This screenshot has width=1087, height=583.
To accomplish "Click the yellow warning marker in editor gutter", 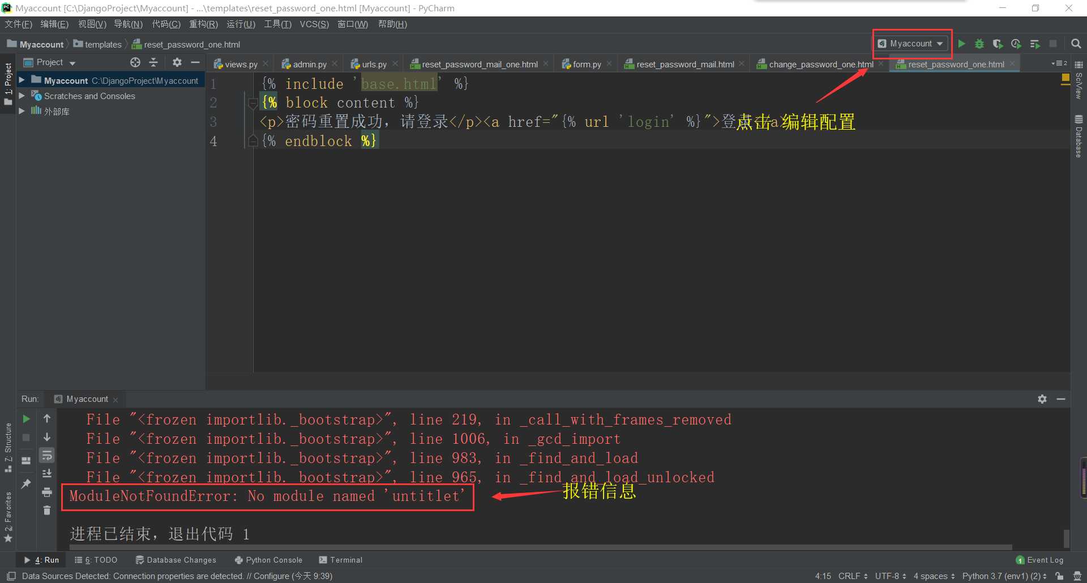I will pyautogui.click(x=1065, y=78).
